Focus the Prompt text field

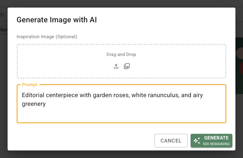pyautogui.click(x=121, y=104)
